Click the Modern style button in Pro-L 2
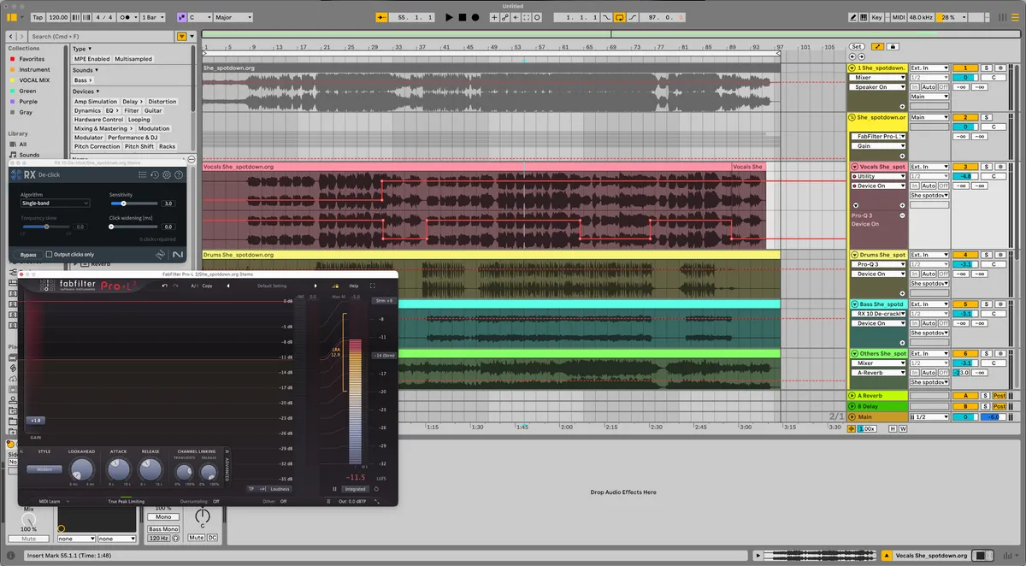The width and height of the screenshot is (1026, 566). tap(44, 469)
